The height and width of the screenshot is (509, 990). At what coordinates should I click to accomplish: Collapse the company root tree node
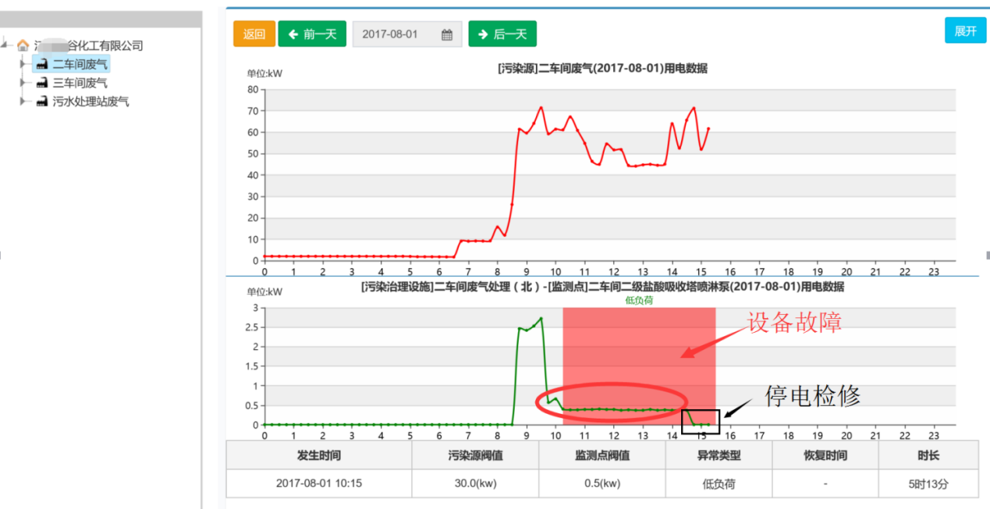pos(5,45)
